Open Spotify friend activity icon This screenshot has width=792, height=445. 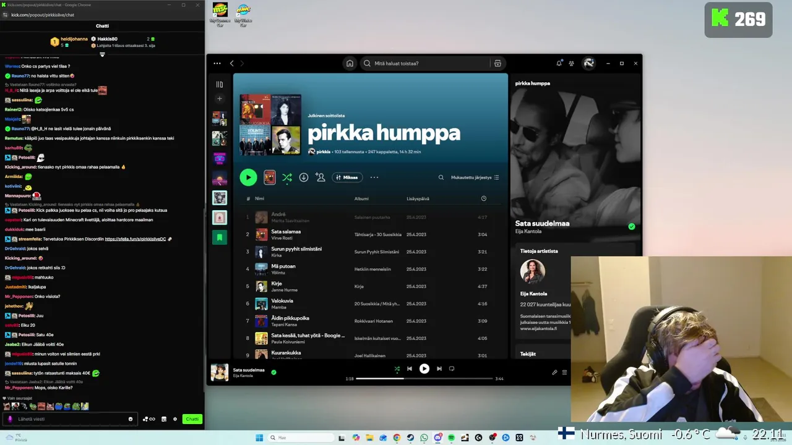coord(571,63)
